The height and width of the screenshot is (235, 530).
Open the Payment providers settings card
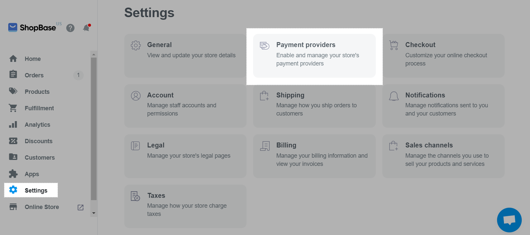(314, 56)
